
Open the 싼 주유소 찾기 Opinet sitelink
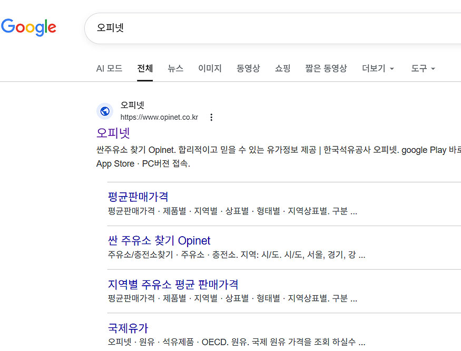click(x=159, y=241)
